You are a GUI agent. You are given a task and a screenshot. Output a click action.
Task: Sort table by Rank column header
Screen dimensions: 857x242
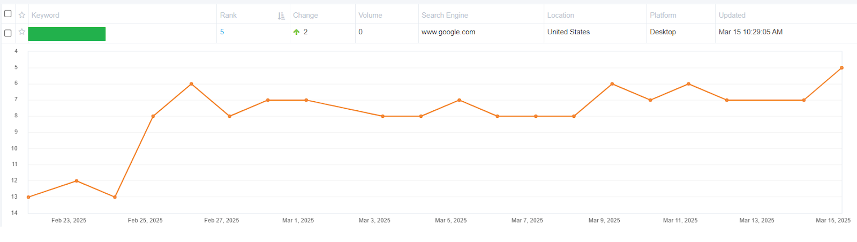228,15
